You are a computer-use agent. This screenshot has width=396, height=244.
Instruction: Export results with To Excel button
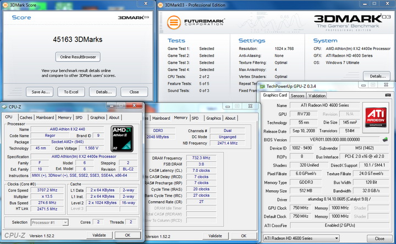tap(71, 92)
